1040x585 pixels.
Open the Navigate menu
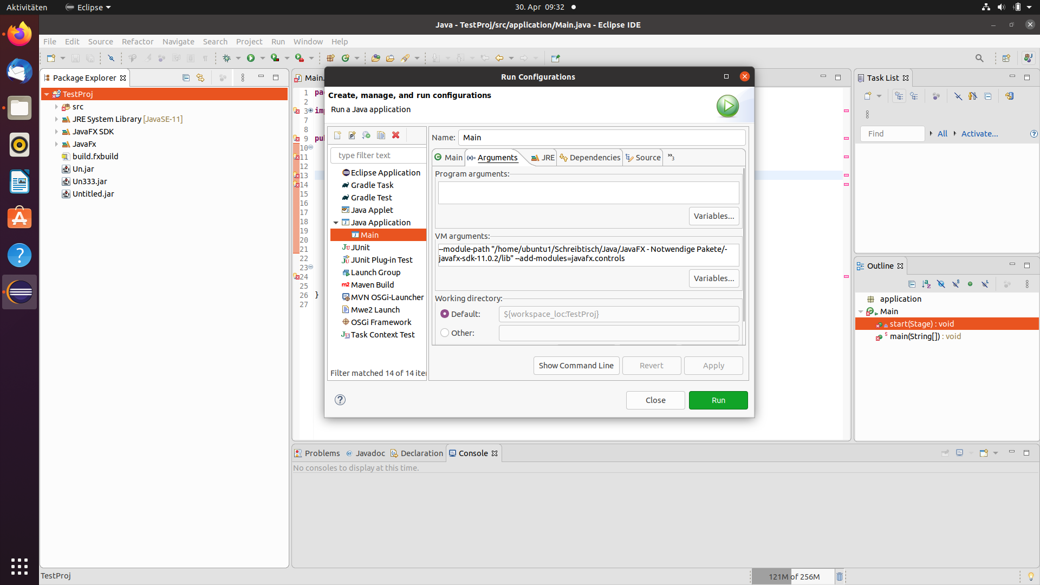[x=178, y=42]
